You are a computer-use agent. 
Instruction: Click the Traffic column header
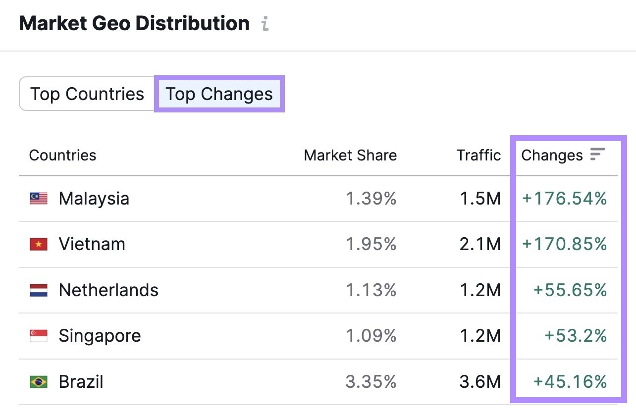478,155
